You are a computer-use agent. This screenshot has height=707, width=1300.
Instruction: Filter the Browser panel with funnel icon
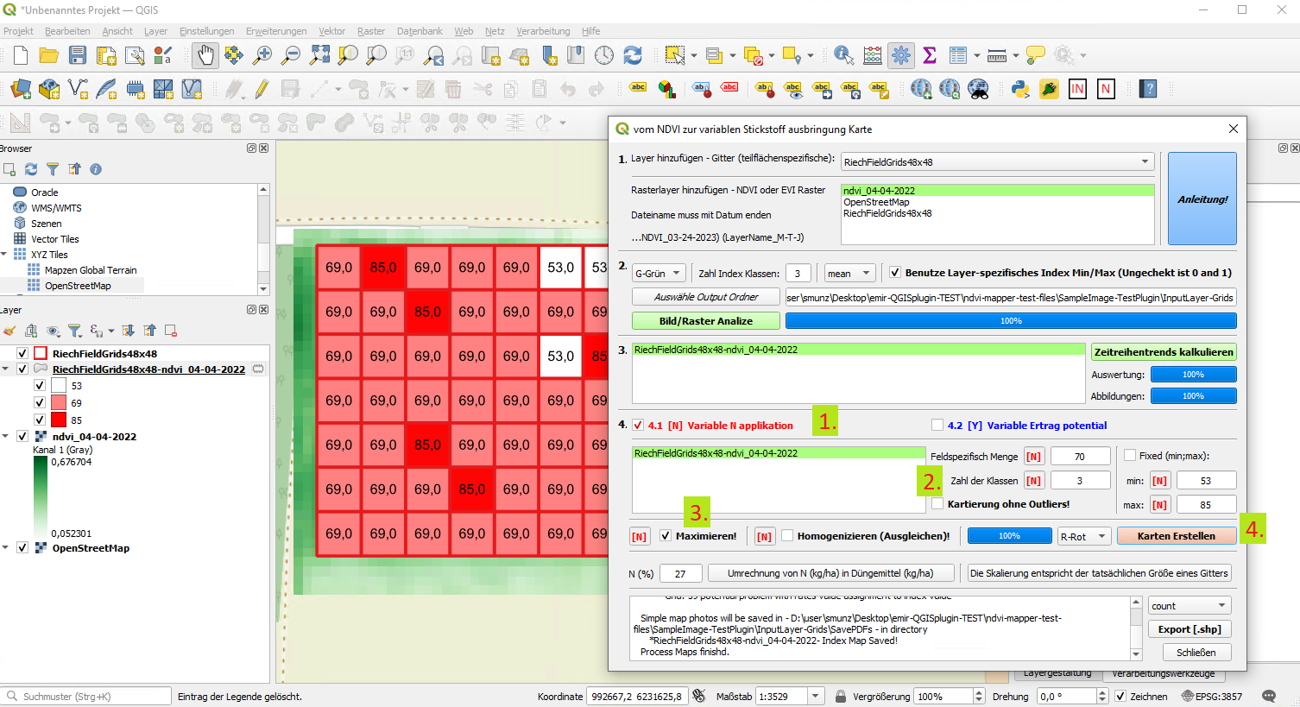(x=53, y=169)
